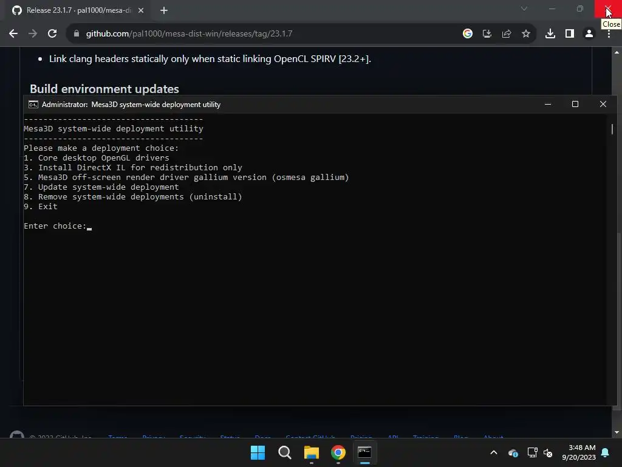622x467 pixels.
Task: Click the '9. Exit' line
Action: pyautogui.click(x=41, y=207)
